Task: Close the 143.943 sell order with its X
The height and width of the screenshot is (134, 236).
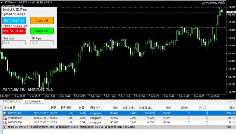Action: (x=233, y=122)
